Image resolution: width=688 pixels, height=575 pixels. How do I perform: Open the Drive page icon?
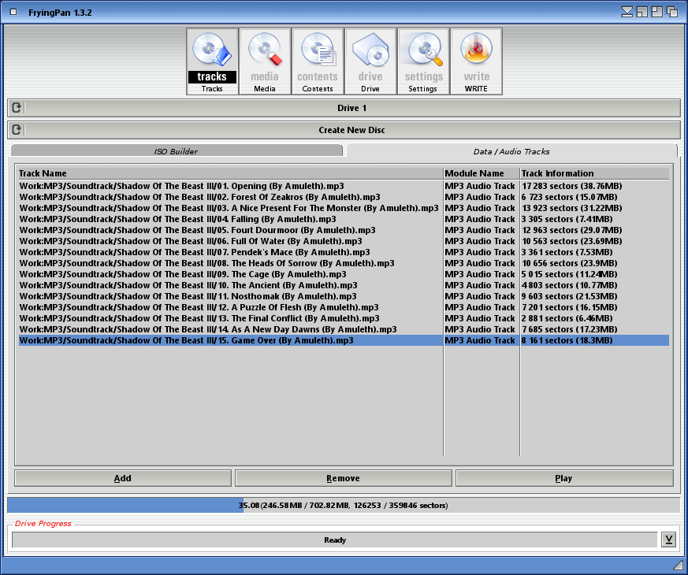coord(370,61)
